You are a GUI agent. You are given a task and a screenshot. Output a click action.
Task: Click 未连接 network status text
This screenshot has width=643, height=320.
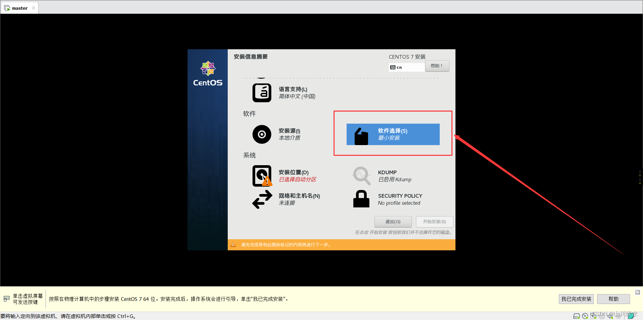point(287,203)
